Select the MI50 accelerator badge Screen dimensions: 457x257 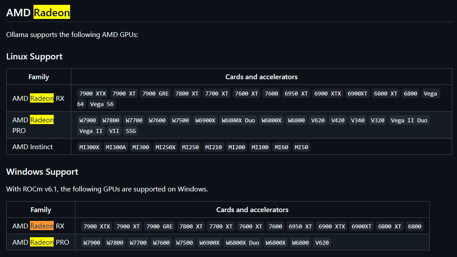[x=301, y=147]
